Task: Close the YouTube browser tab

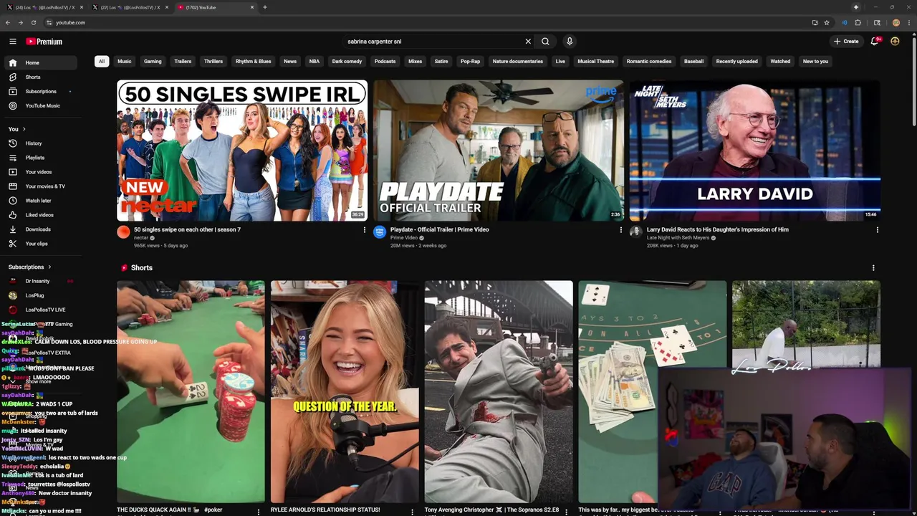Action: (252, 7)
